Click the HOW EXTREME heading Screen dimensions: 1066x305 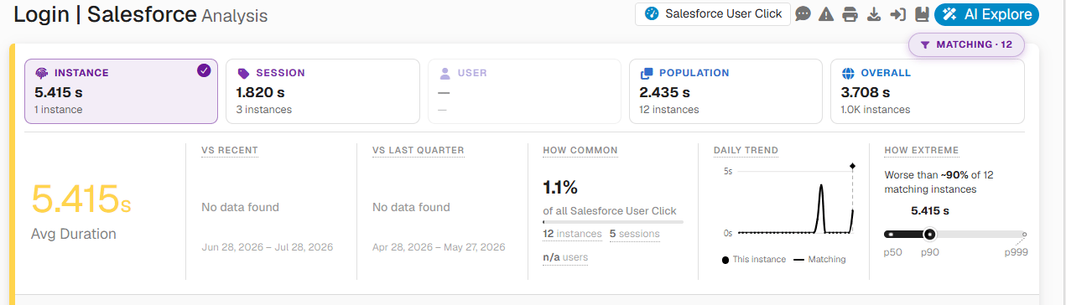click(x=921, y=151)
